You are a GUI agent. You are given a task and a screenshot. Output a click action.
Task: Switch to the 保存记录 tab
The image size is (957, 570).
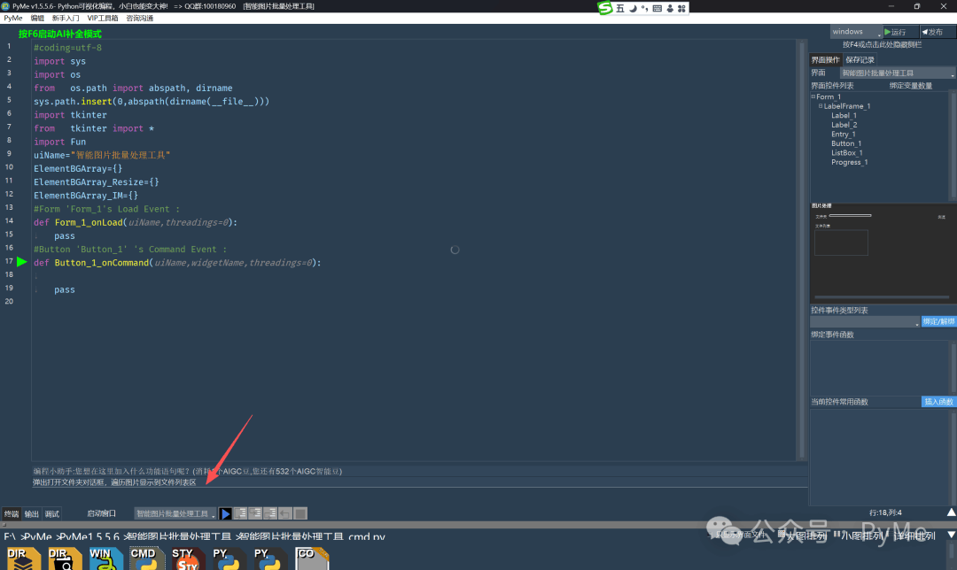coord(860,60)
